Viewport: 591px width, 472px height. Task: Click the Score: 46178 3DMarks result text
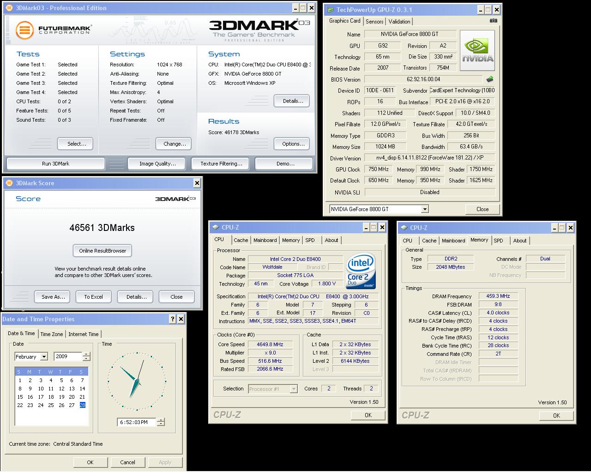pos(234,132)
